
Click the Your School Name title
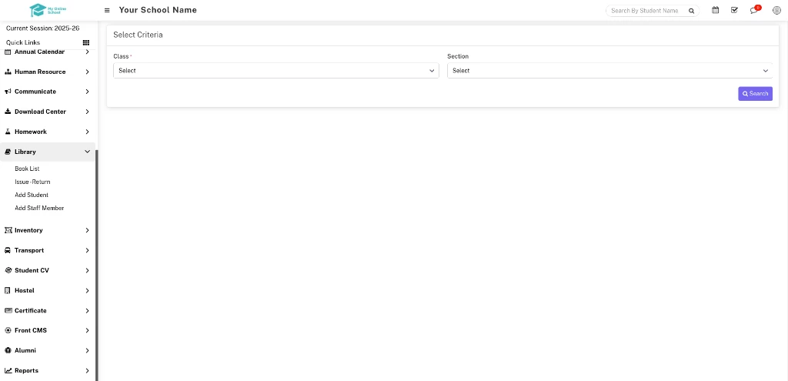(x=158, y=10)
